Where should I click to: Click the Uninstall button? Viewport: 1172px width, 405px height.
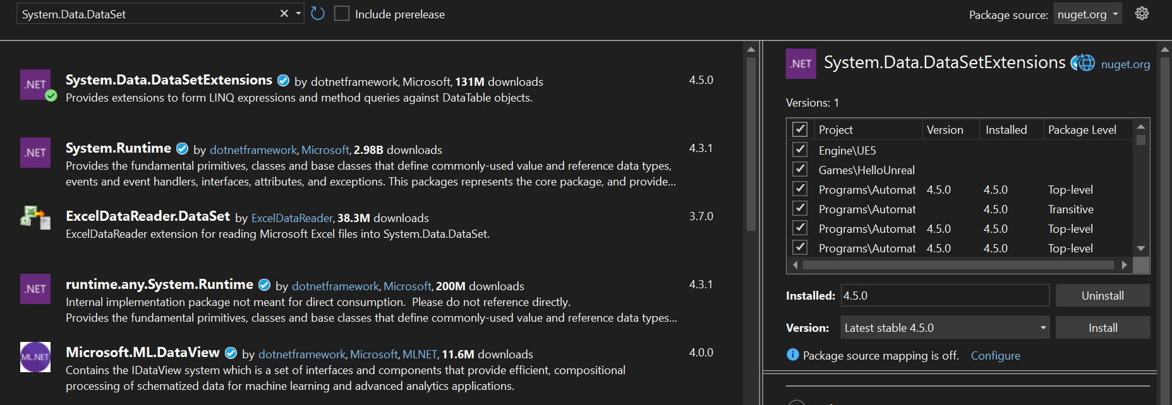(1103, 295)
